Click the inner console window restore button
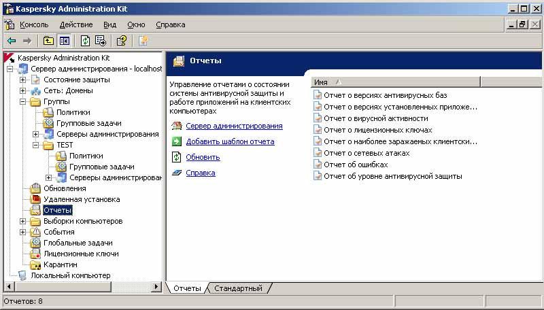 [522, 24]
